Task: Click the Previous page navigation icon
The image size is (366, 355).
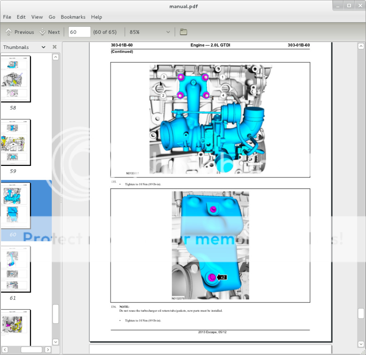Action: (x=8, y=32)
